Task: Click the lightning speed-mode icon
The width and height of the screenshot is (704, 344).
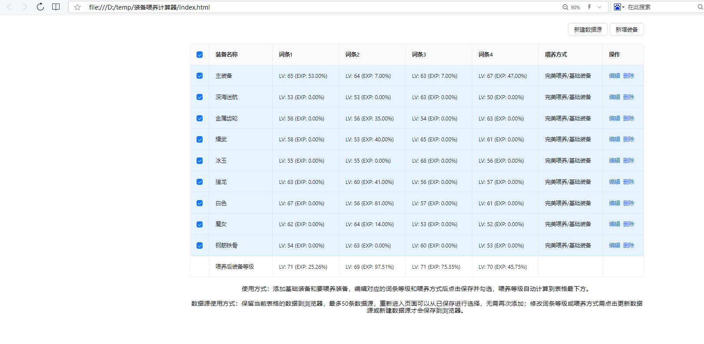Action: coord(590,7)
